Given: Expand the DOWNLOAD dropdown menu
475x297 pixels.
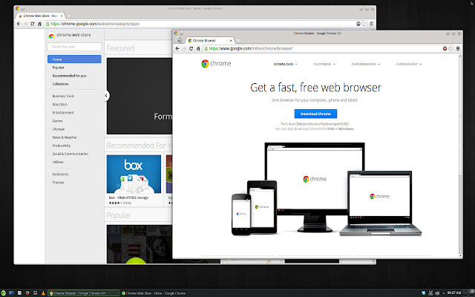Looking at the screenshot, I should (x=285, y=65).
